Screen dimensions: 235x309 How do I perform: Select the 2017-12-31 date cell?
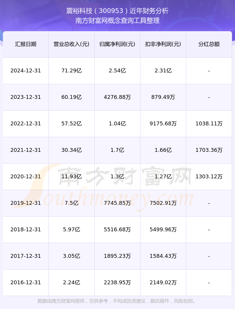pos(26,256)
